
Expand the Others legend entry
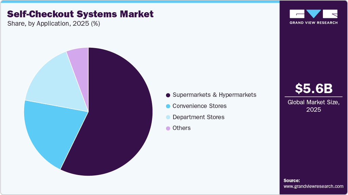(182, 128)
